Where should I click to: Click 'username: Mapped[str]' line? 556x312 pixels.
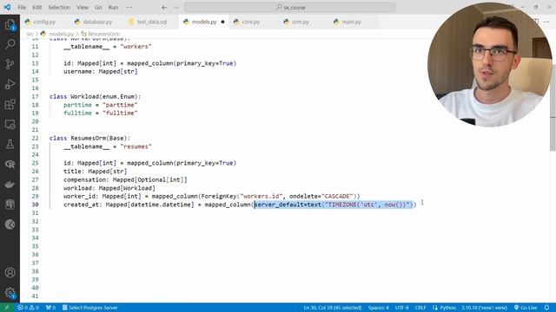(101, 71)
